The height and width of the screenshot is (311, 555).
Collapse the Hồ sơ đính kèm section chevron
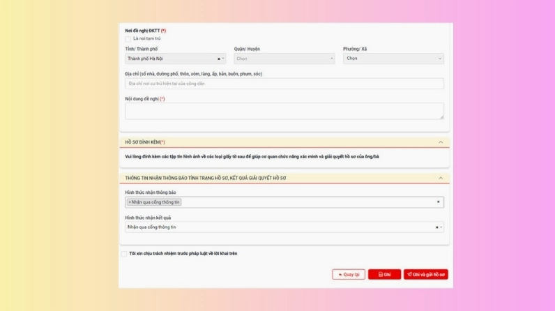440,142
